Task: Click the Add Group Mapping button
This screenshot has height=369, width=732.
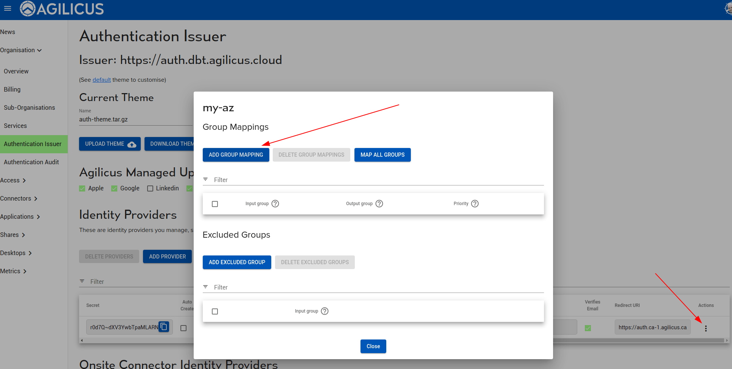Action: [x=236, y=155]
